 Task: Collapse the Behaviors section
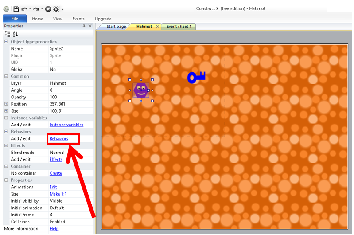coord(6,132)
